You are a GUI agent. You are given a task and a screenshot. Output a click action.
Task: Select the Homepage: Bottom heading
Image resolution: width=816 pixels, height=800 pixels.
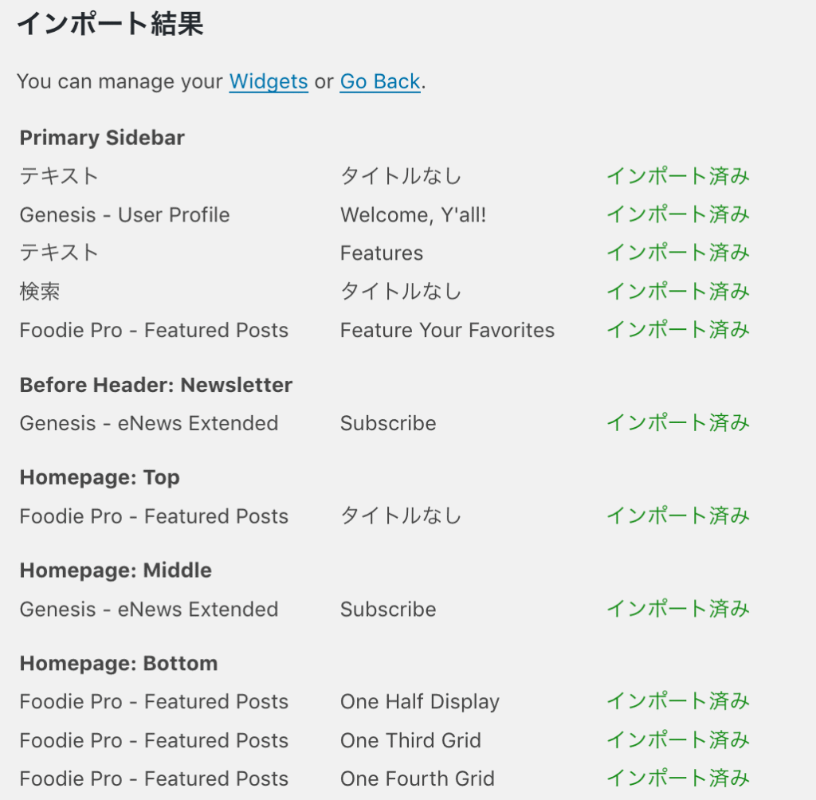click(x=119, y=664)
